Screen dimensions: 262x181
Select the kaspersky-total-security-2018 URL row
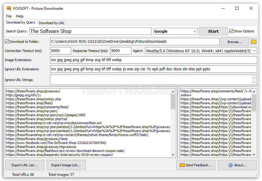[60, 155]
